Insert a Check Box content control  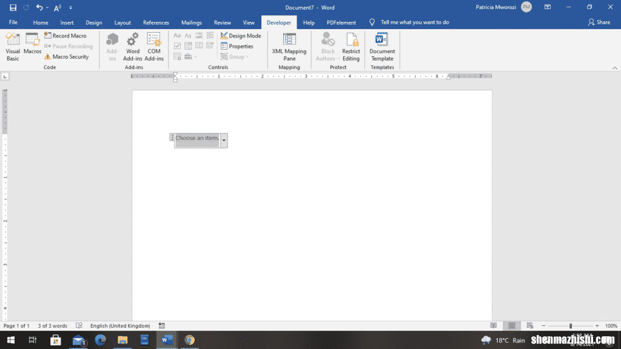pos(177,46)
